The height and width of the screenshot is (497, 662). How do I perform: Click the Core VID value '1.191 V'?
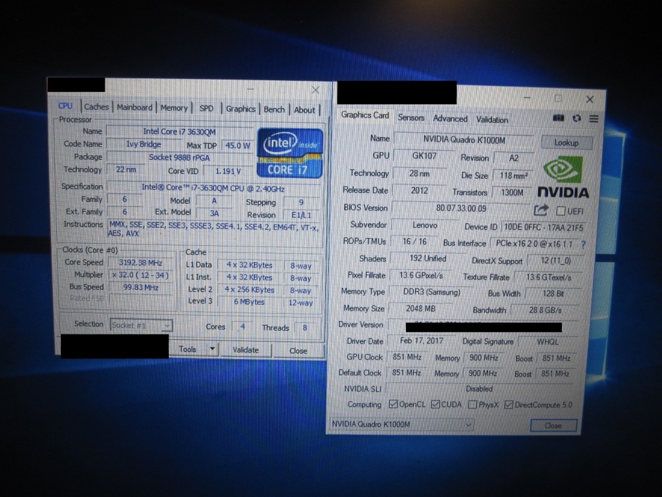[x=228, y=171]
